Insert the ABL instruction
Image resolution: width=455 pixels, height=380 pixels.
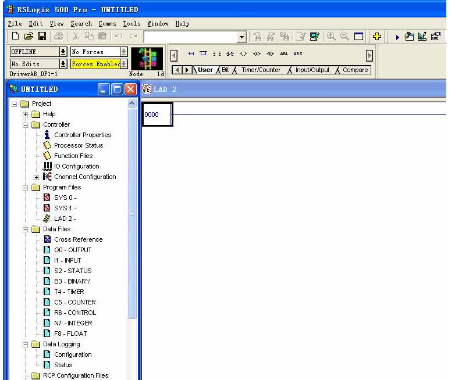pyautogui.click(x=284, y=53)
